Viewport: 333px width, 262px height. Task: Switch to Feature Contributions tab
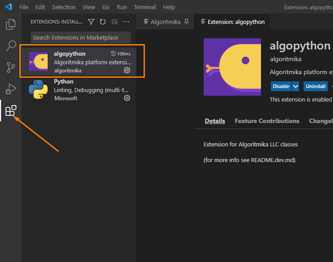coord(267,121)
